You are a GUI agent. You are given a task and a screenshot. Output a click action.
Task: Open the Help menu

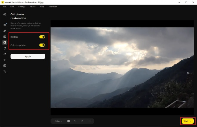(42, 7)
